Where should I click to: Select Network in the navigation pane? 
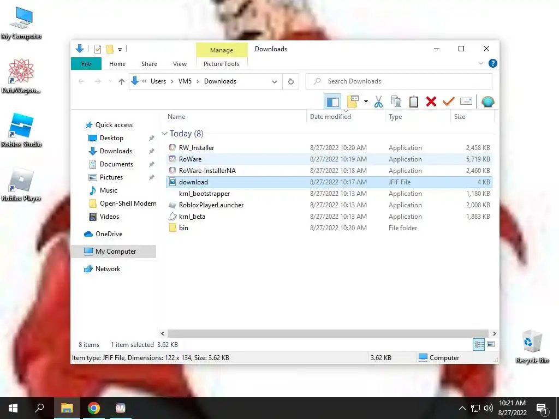[x=108, y=269]
